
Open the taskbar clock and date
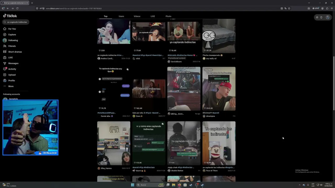pyautogui.click(x=328, y=185)
